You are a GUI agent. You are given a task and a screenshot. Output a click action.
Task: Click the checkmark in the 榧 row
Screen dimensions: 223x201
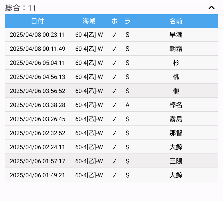114,91
